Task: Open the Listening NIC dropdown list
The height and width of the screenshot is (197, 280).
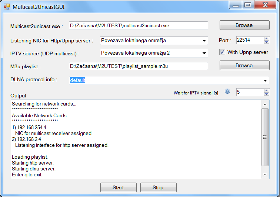Action: 204,41
